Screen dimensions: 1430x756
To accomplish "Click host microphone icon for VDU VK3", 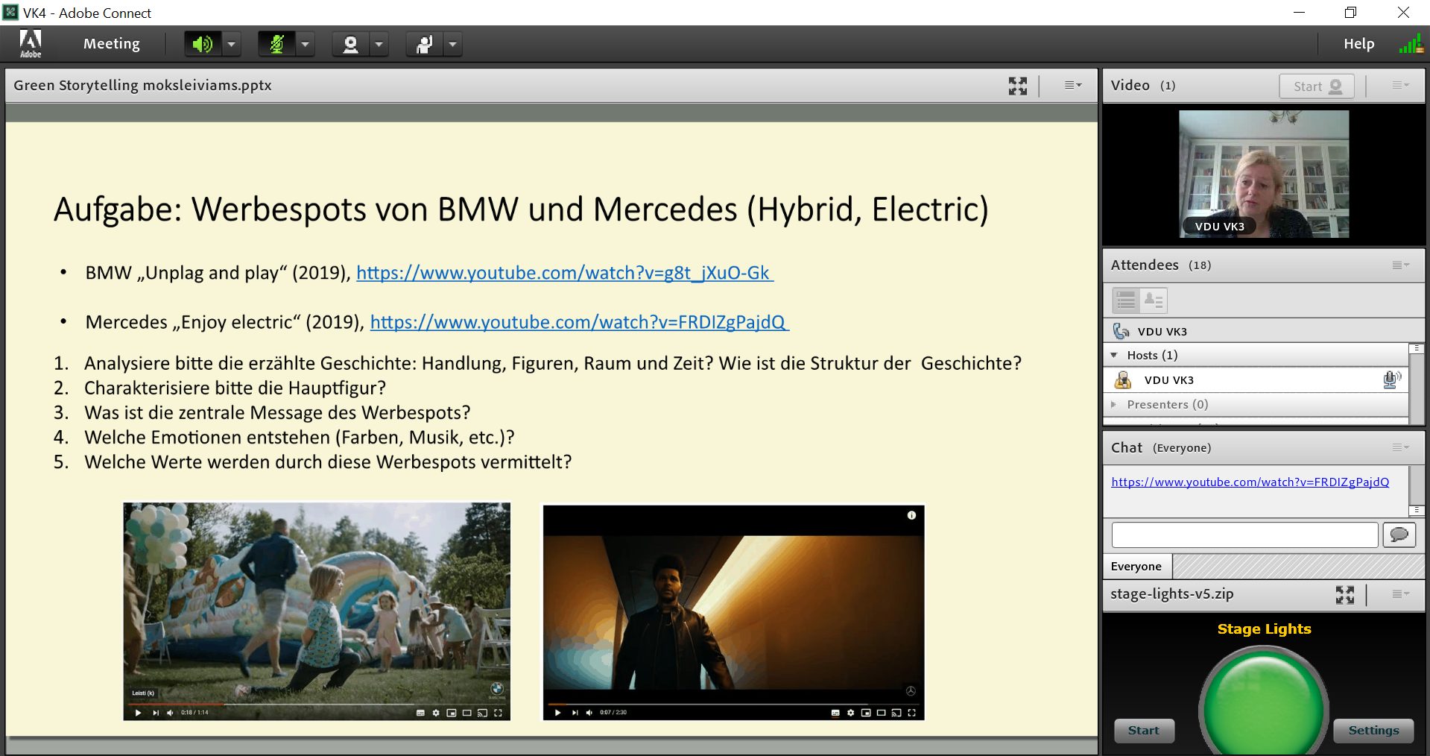I will coord(1391,379).
